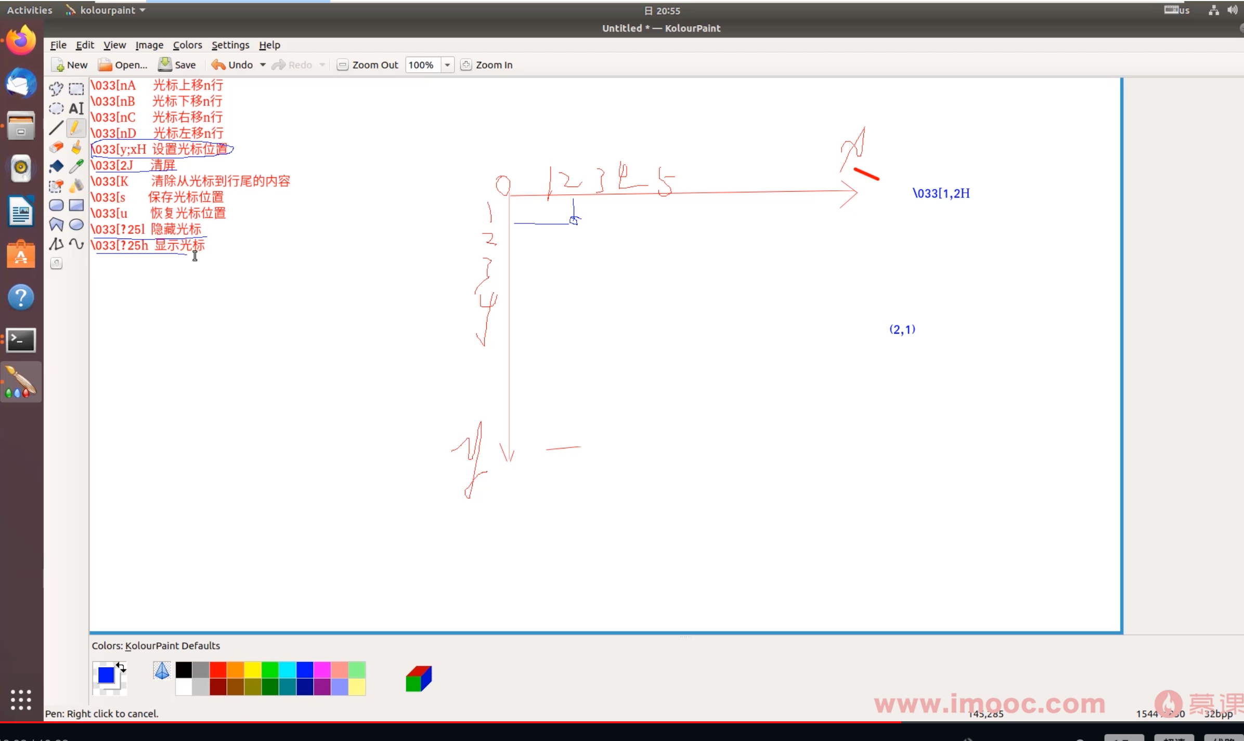Screen dimensions: 1244x741
Task: Open the Undo history dropdown arrow
Action: (263, 65)
